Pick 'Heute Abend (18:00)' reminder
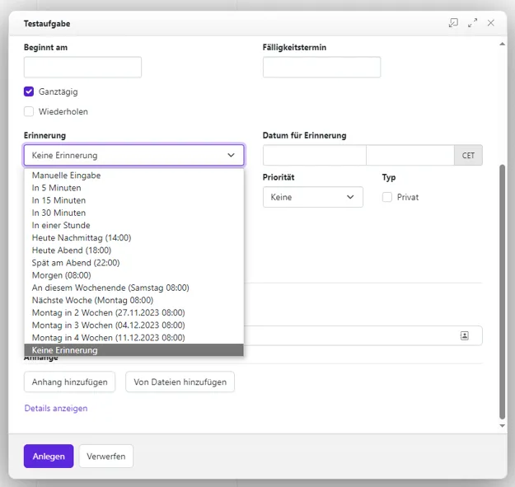The image size is (515, 487). (71, 251)
